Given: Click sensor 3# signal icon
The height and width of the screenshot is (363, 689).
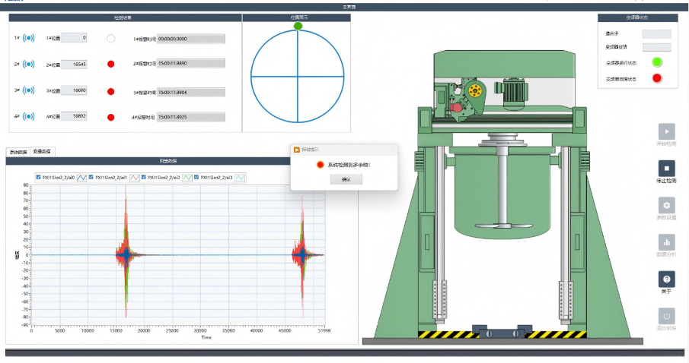Looking at the screenshot, I should pos(29,90).
